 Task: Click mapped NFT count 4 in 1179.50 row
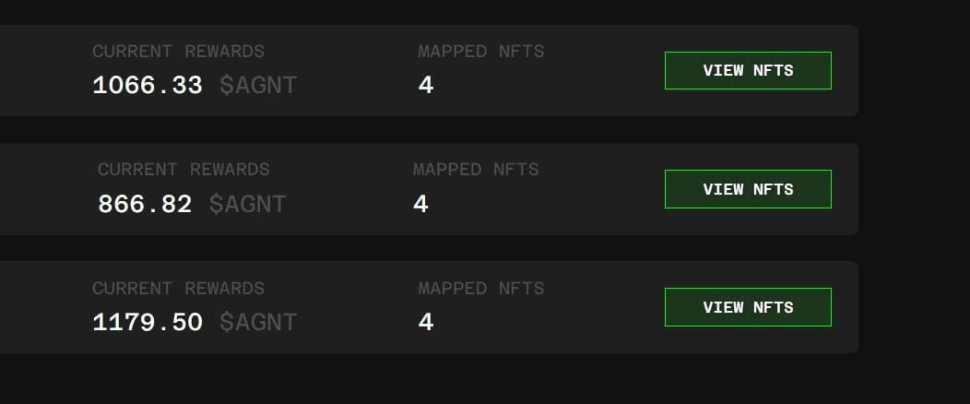(x=426, y=322)
